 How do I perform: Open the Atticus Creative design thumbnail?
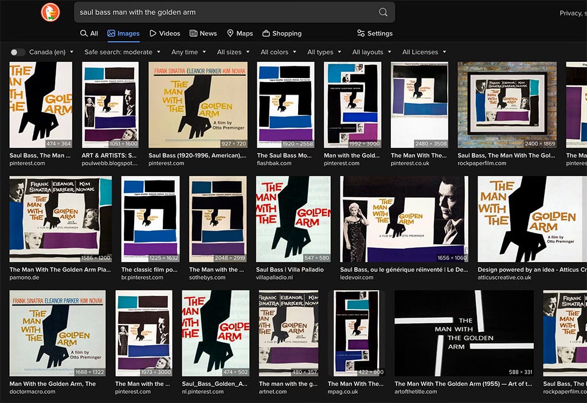[532, 219]
